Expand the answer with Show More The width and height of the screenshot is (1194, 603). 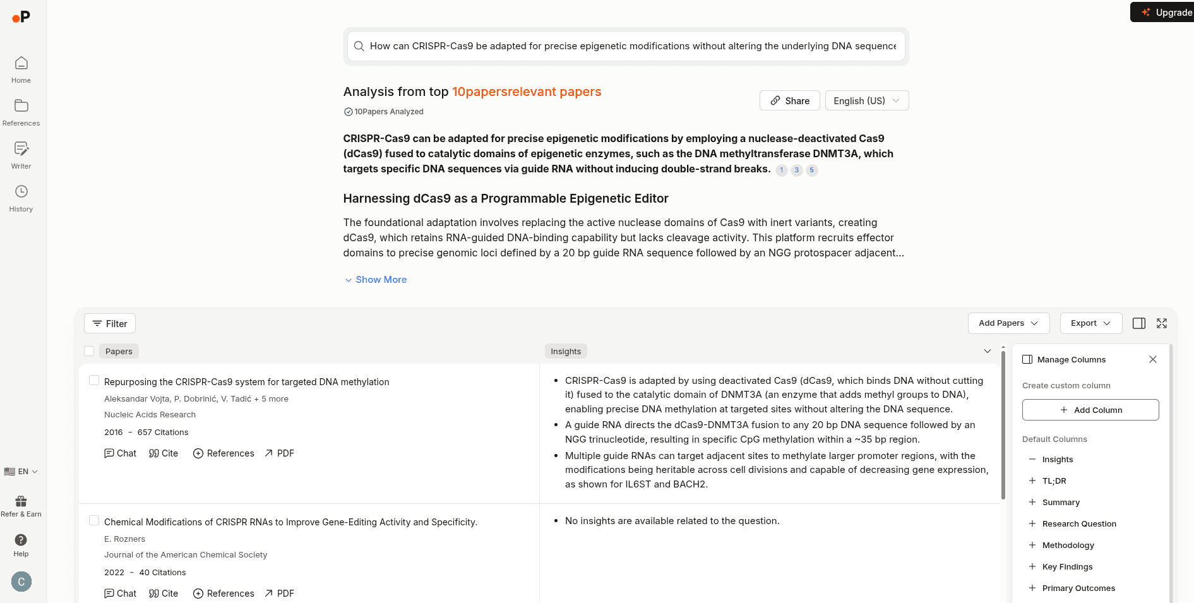(x=376, y=280)
